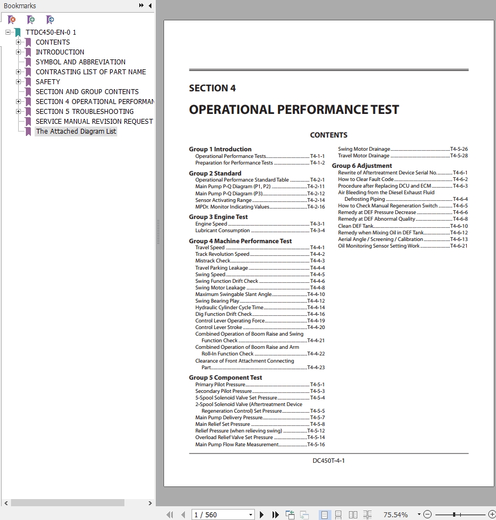496x520 pixels.
Task: Click the Engine Speed contents entry
Action: click(260, 224)
